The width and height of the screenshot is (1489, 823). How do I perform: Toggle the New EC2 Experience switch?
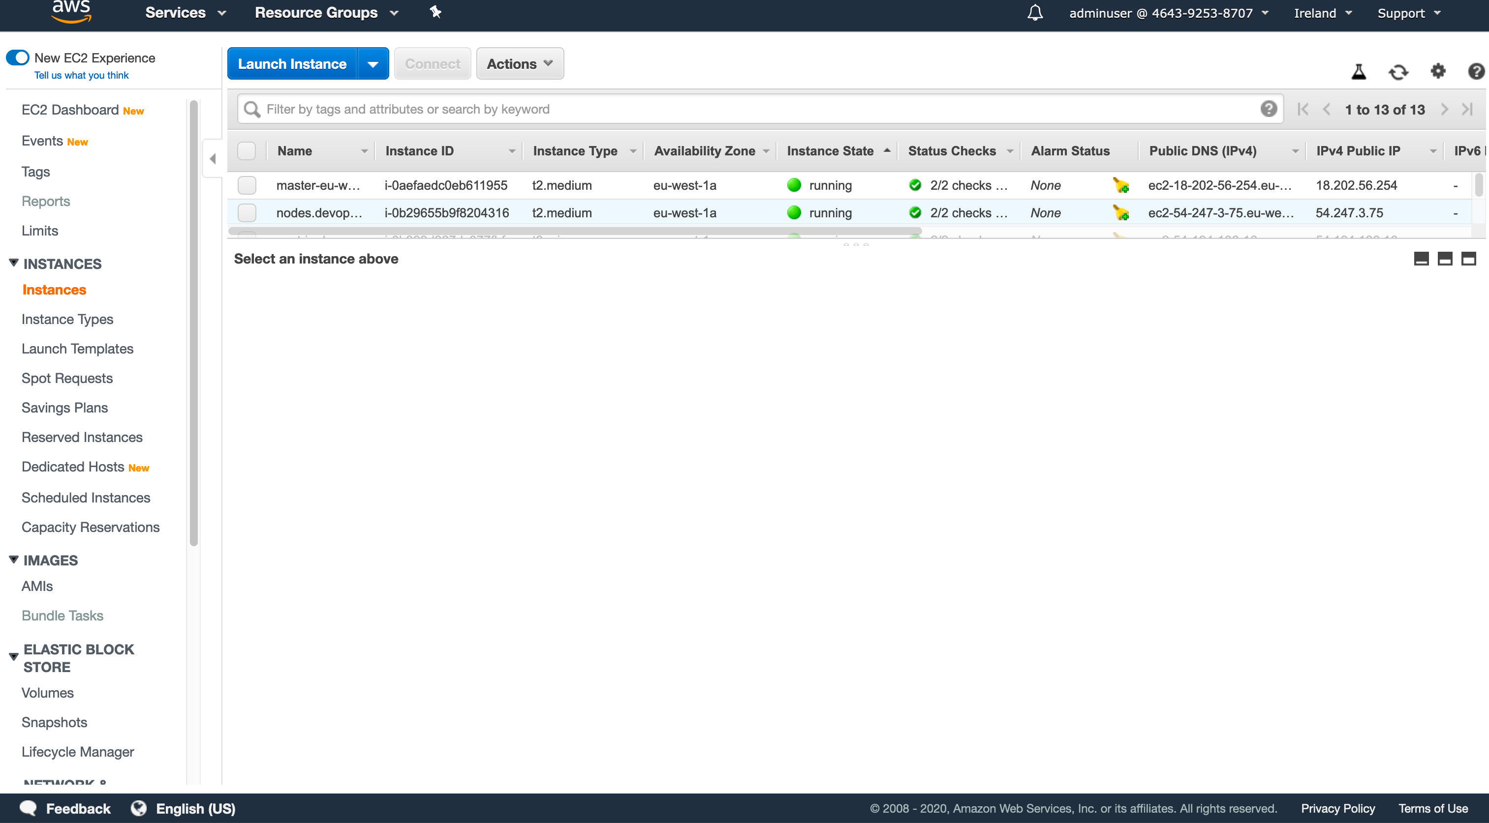click(x=17, y=58)
